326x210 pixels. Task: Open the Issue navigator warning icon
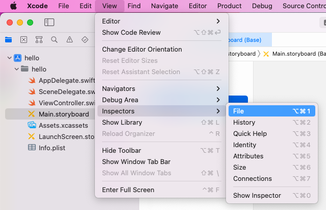click(x=69, y=39)
